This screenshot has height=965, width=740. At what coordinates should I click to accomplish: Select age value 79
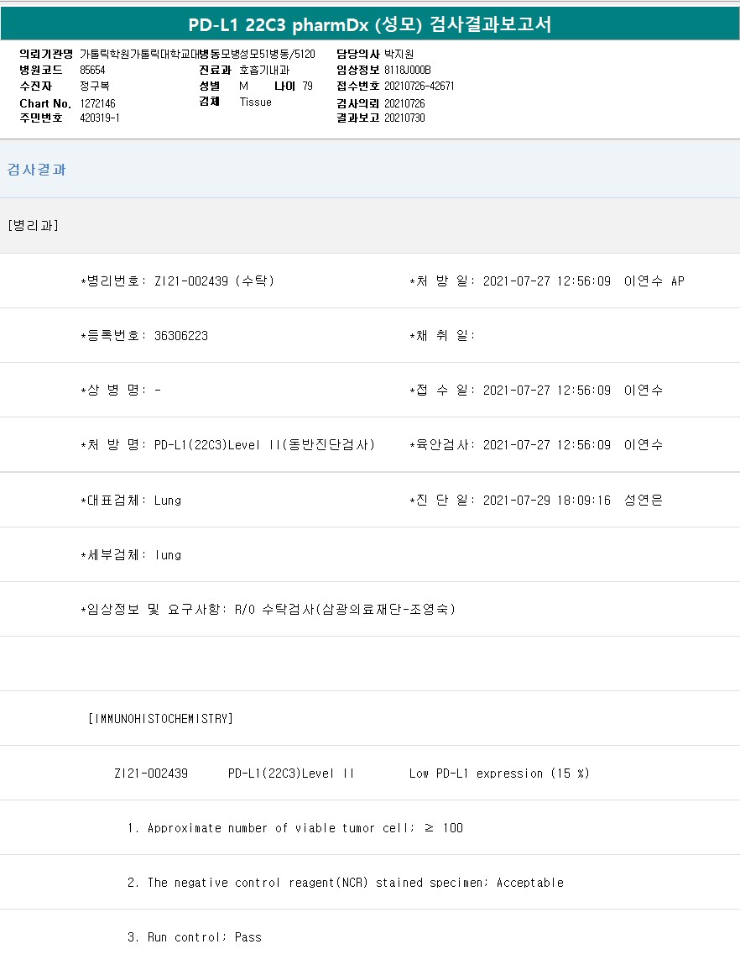point(307,87)
